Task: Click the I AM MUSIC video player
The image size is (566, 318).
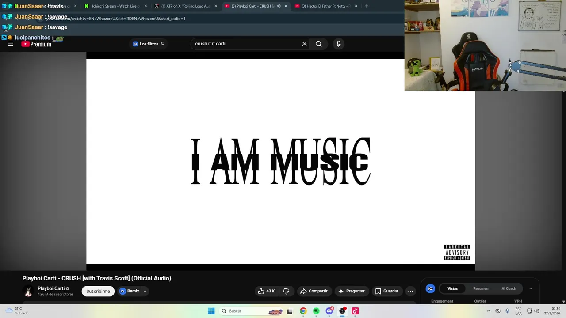Action: pyautogui.click(x=280, y=161)
